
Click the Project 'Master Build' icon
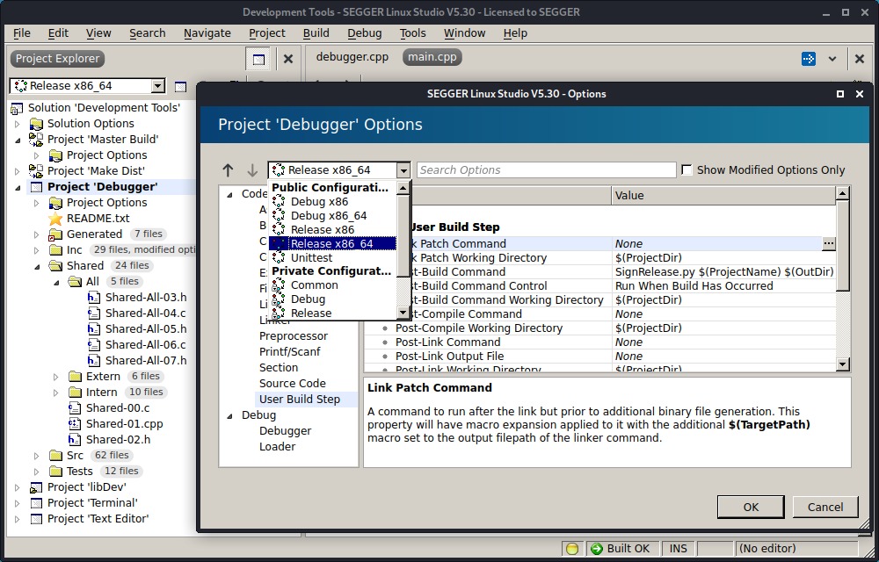(x=36, y=140)
